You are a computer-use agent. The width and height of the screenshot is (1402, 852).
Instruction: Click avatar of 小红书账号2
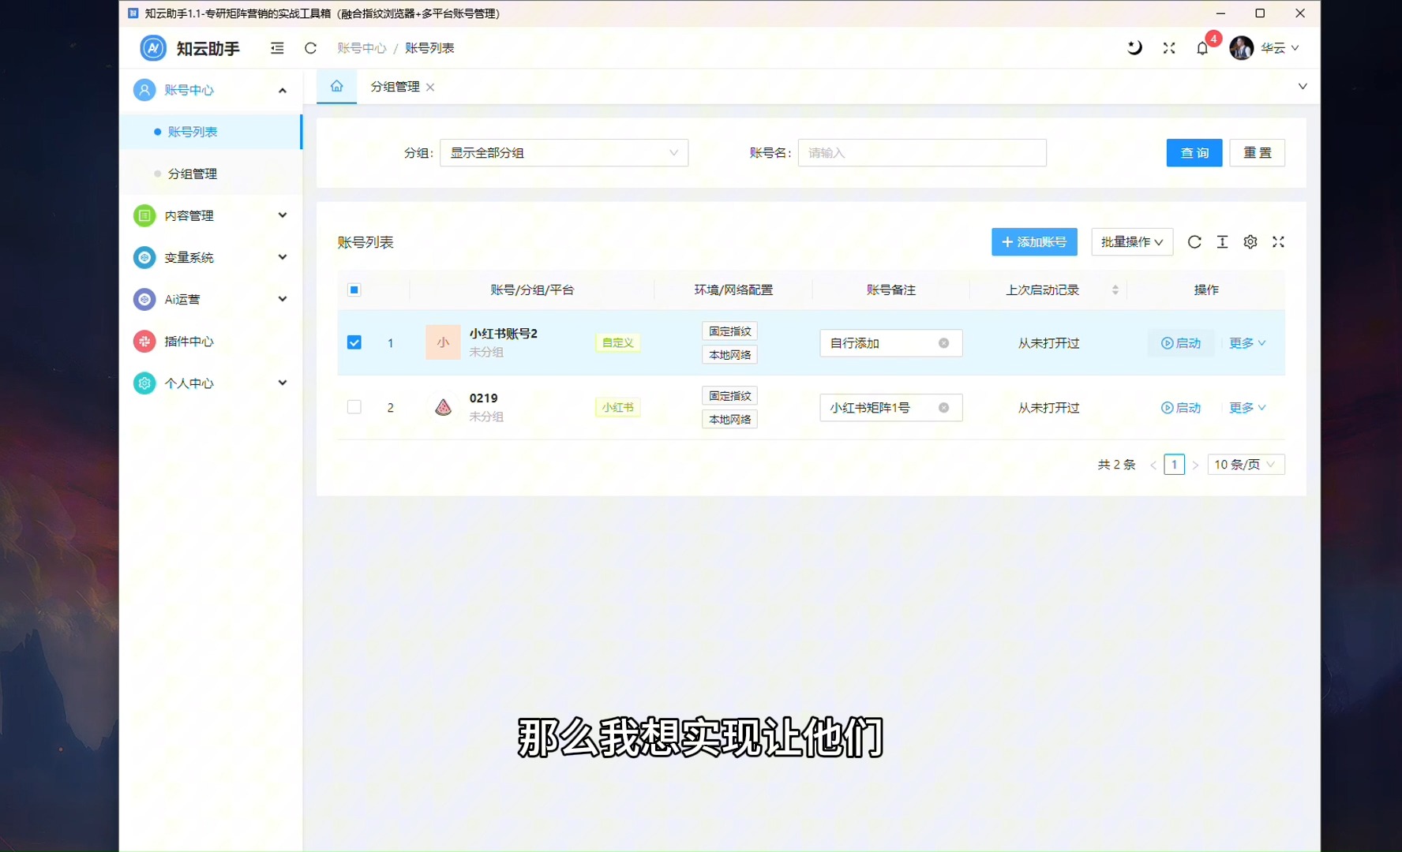point(443,342)
